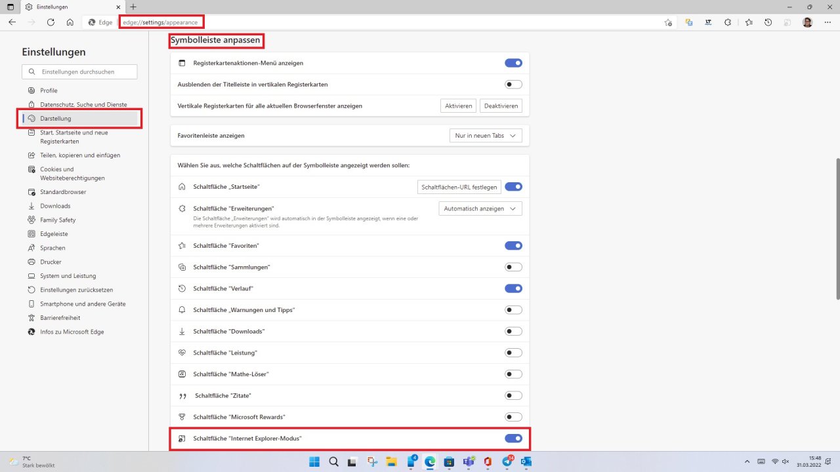Open Snipping Tool from the taskbar
This screenshot has width=840, height=472.
point(372,462)
